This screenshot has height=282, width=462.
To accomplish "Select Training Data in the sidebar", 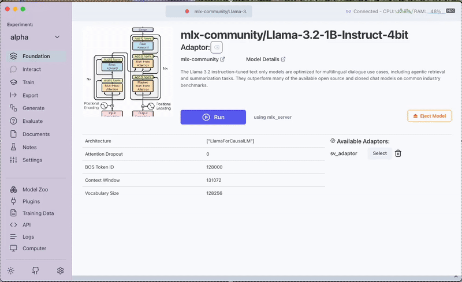I will 38,213.
